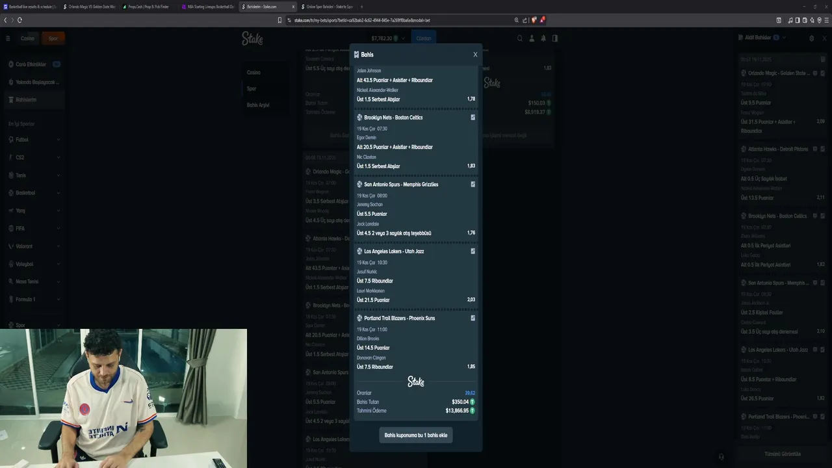Click the Basketbol sport icon
This screenshot has height=468, width=832.
[11, 193]
